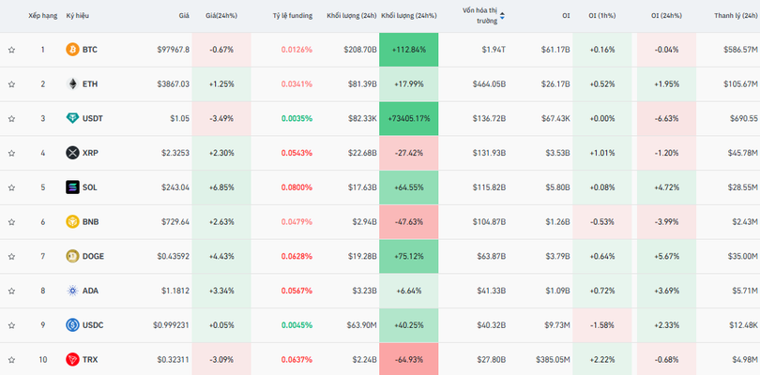Open the USDC symbol link
Screen dimensions: 760x375
pyautogui.click(x=94, y=325)
